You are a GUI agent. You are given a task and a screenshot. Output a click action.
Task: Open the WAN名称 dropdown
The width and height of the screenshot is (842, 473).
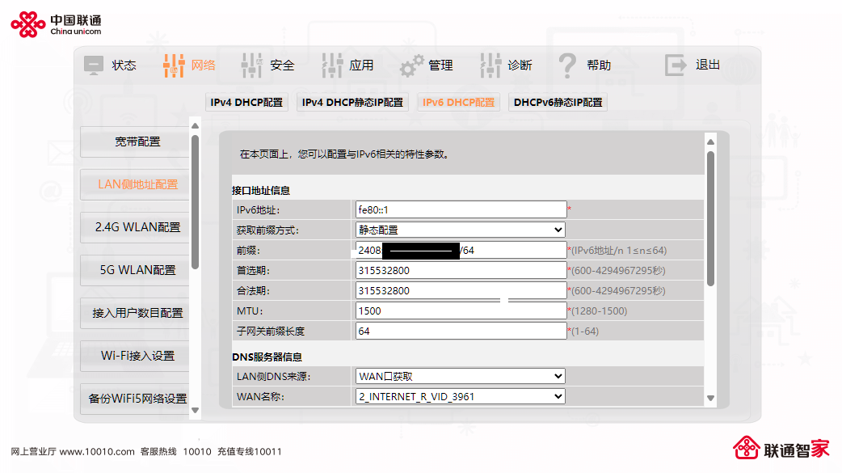pyautogui.click(x=461, y=397)
